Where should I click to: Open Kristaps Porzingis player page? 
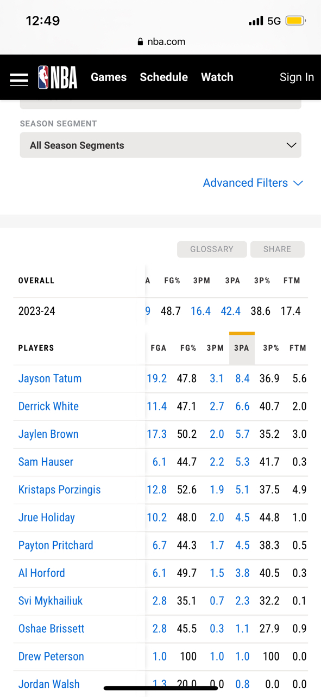60,490
